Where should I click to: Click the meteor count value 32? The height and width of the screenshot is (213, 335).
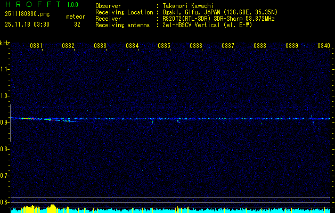[x=77, y=24]
